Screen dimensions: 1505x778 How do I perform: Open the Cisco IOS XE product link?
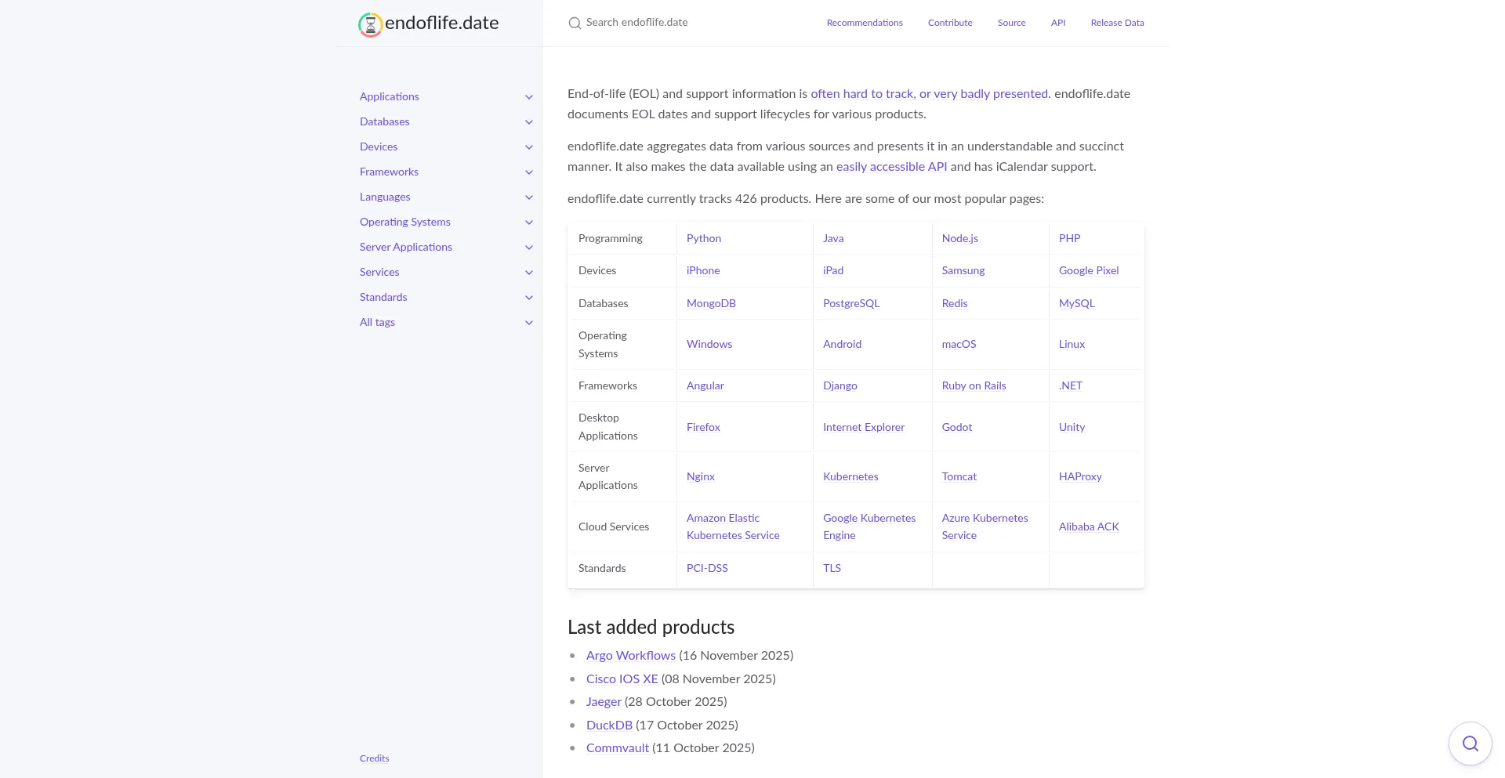tap(622, 678)
